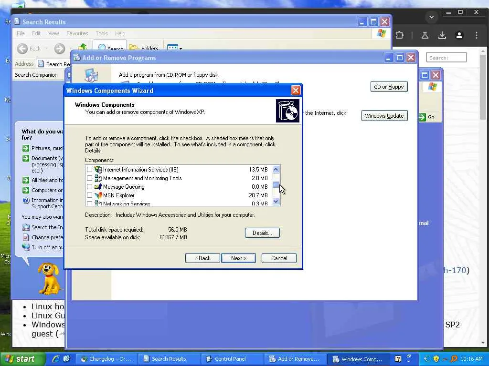Click scroll down arrow in components list
This screenshot has height=366, width=489.
coord(276,202)
